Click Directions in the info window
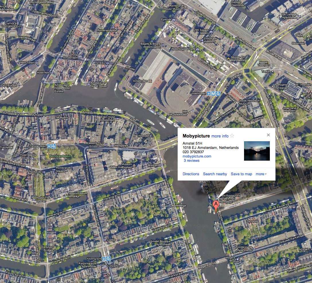The width and height of the screenshot is (312, 283). [191, 174]
